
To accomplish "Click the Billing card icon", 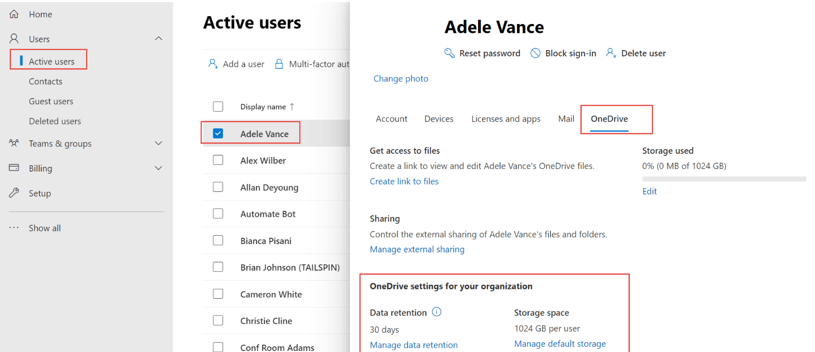I will [x=14, y=168].
